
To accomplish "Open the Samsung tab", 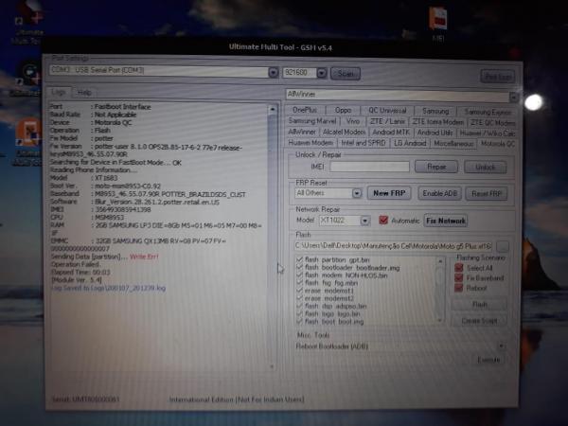I will pos(435,111).
